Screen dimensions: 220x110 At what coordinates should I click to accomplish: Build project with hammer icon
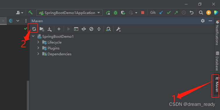tap(30, 13)
